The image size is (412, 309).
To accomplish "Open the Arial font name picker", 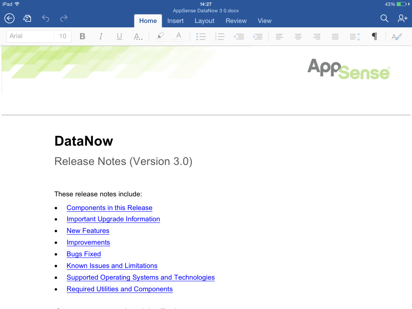I will (x=30, y=36).
